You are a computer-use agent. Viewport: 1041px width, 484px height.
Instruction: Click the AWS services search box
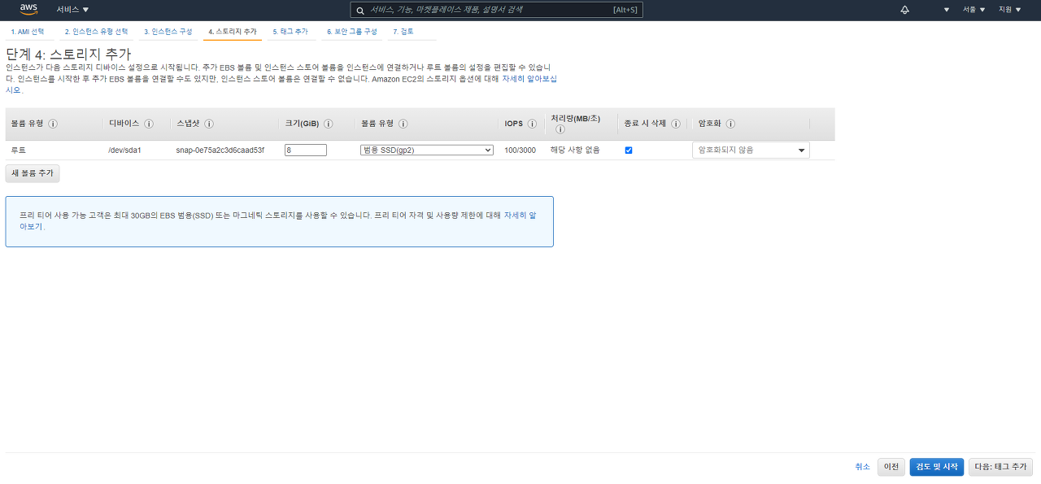[x=498, y=10]
